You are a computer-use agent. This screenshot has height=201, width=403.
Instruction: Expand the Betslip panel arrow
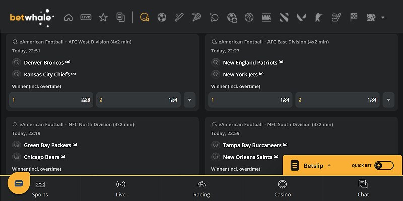pos(329,166)
